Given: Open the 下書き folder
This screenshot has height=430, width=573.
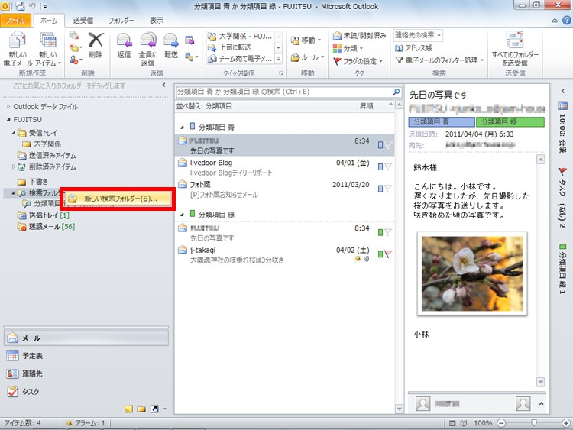Looking at the screenshot, I should coord(33,182).
